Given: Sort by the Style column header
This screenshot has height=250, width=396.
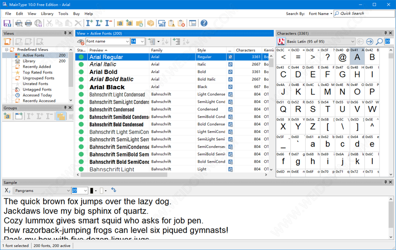Looking at the screenshot, I should [211, 50].
